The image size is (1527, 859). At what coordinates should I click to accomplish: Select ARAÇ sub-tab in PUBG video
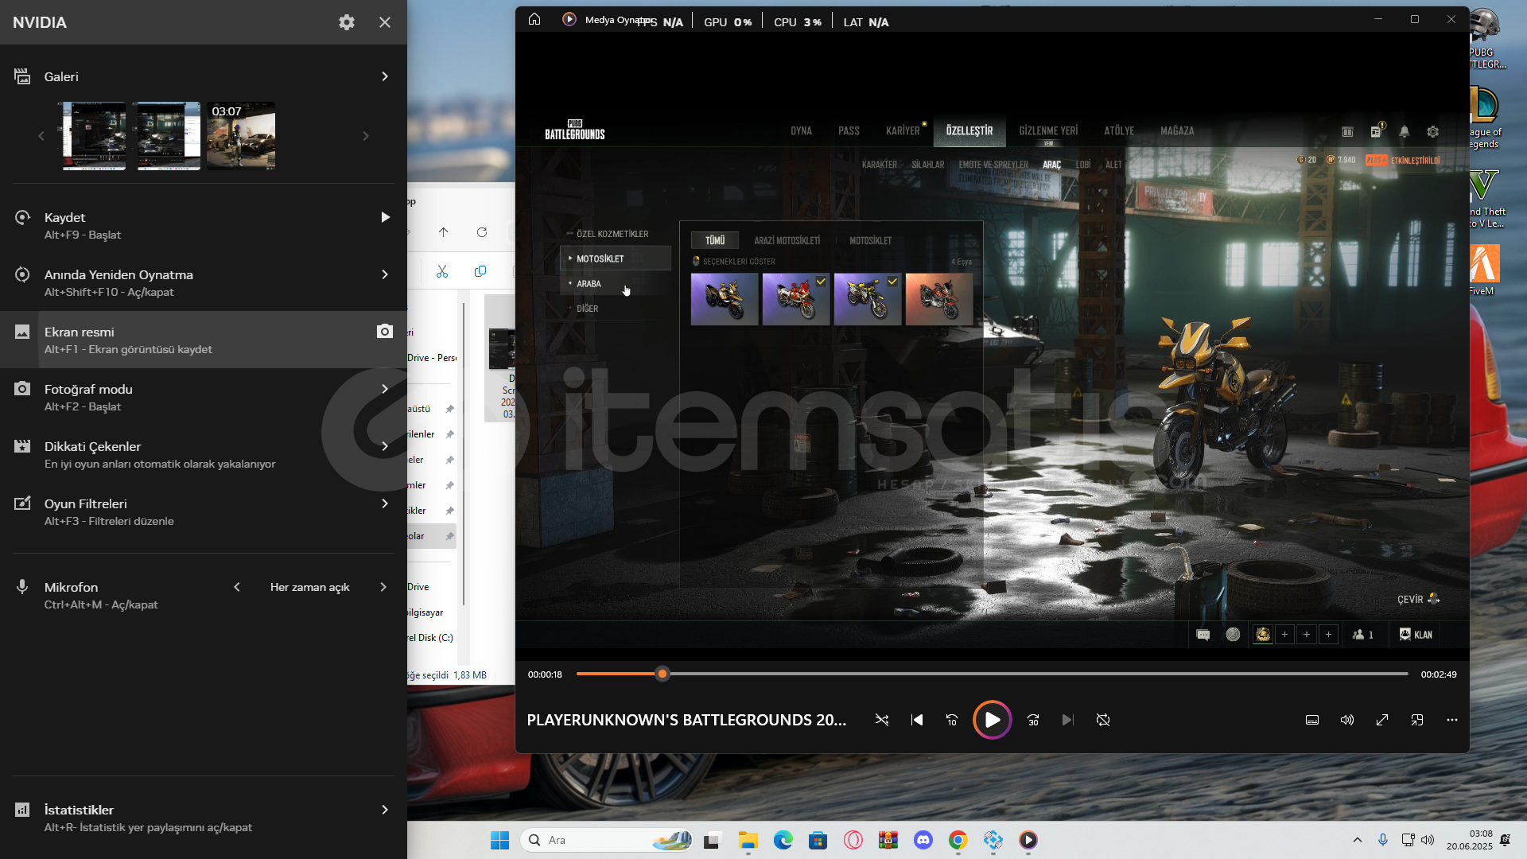[x=1051, y=165]
